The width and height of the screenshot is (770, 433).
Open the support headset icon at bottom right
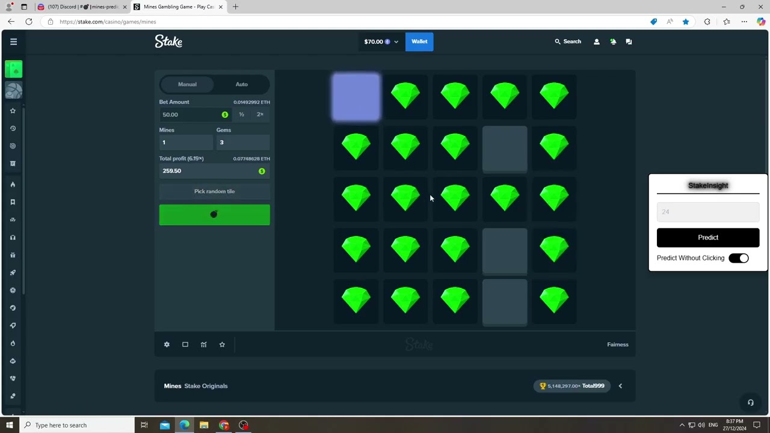750,402
